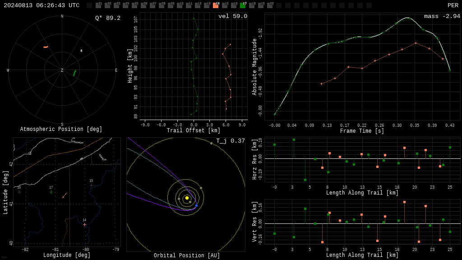Click the gray station 20 indicator box
Viewport: 462px width, 260px height.
pos(270,5)
